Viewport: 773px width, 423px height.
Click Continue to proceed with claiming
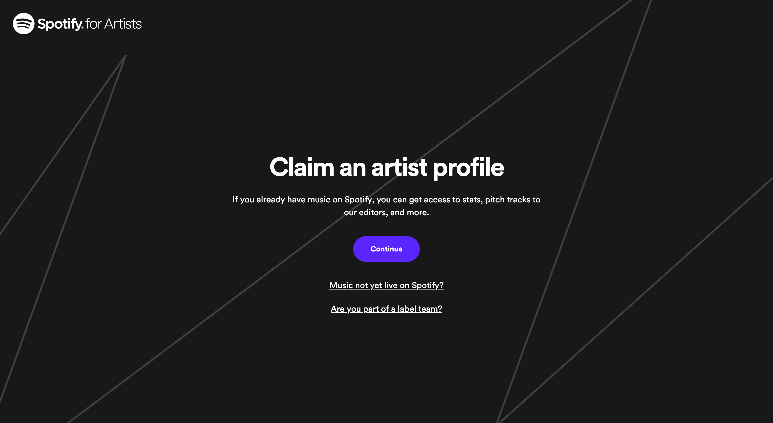(386, 249)
